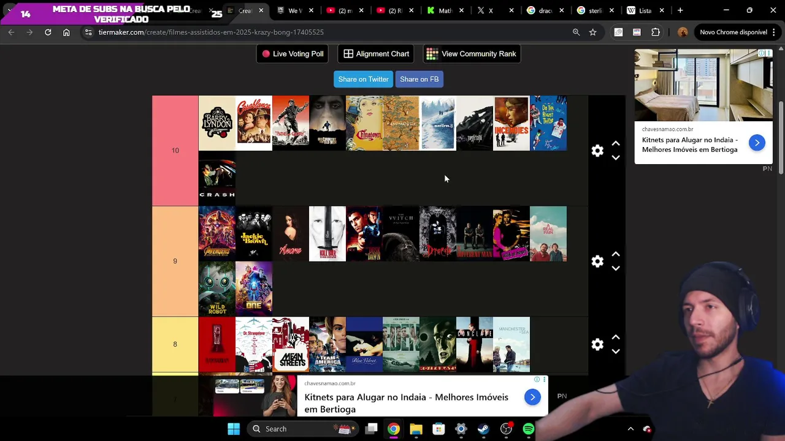The width and height of the screenshot is (785, 441).
Task: Open File Explorer from the taskbar
Action: 416,429
